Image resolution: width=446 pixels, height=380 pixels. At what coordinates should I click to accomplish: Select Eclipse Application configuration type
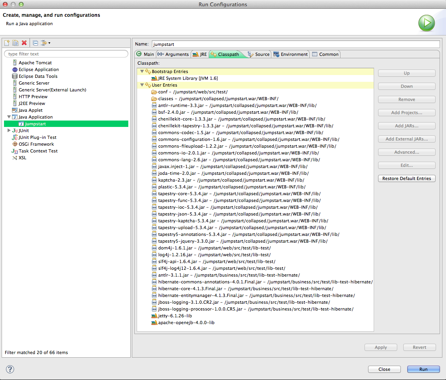click(x=39, y=69)
